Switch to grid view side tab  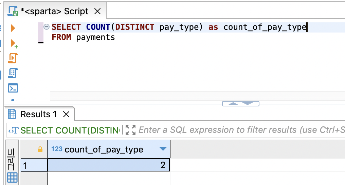pyautogui.click(x=12, y=162)
